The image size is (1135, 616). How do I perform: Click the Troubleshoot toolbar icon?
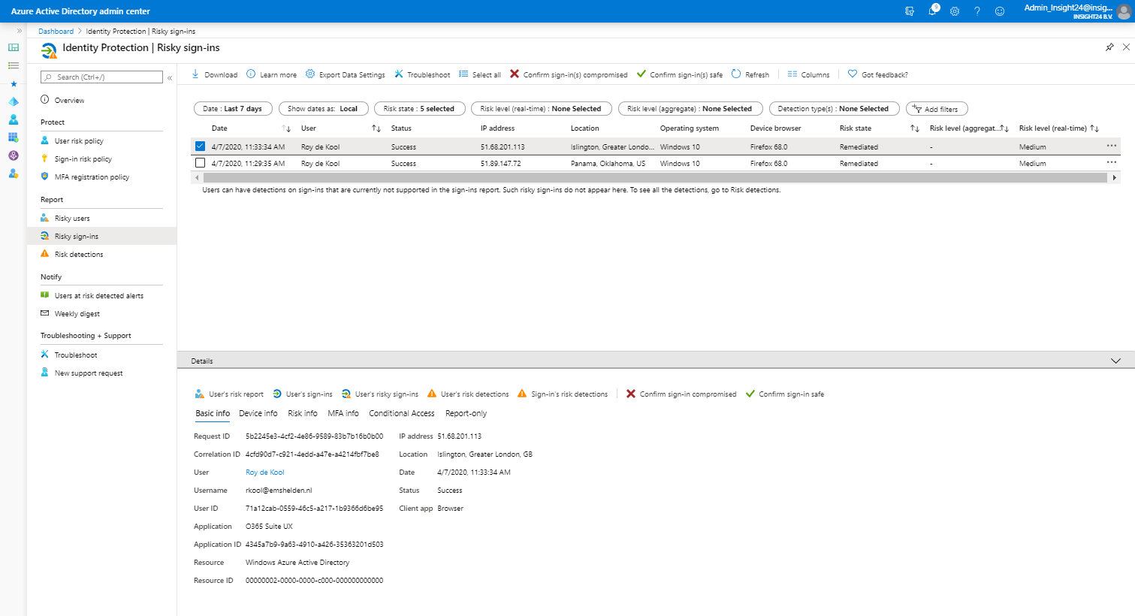(x=399, y=74)
